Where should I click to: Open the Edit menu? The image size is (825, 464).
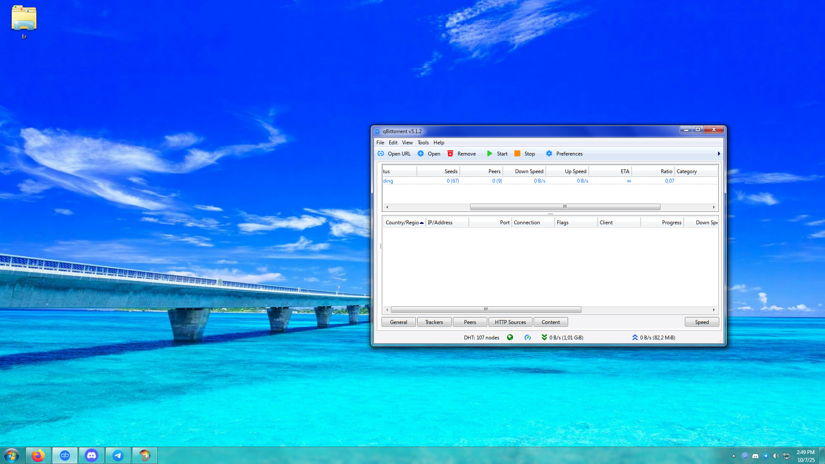(x=393, y=143)
